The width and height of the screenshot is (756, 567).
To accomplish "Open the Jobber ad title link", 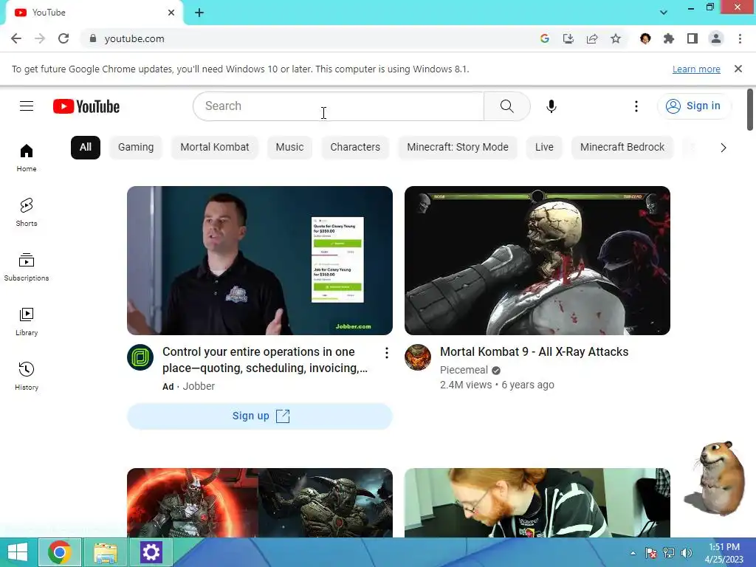I will click(265, 360).
